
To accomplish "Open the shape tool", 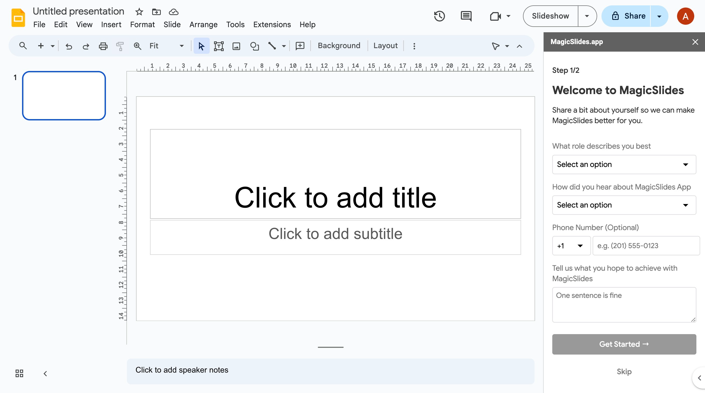I will [254, 46].
